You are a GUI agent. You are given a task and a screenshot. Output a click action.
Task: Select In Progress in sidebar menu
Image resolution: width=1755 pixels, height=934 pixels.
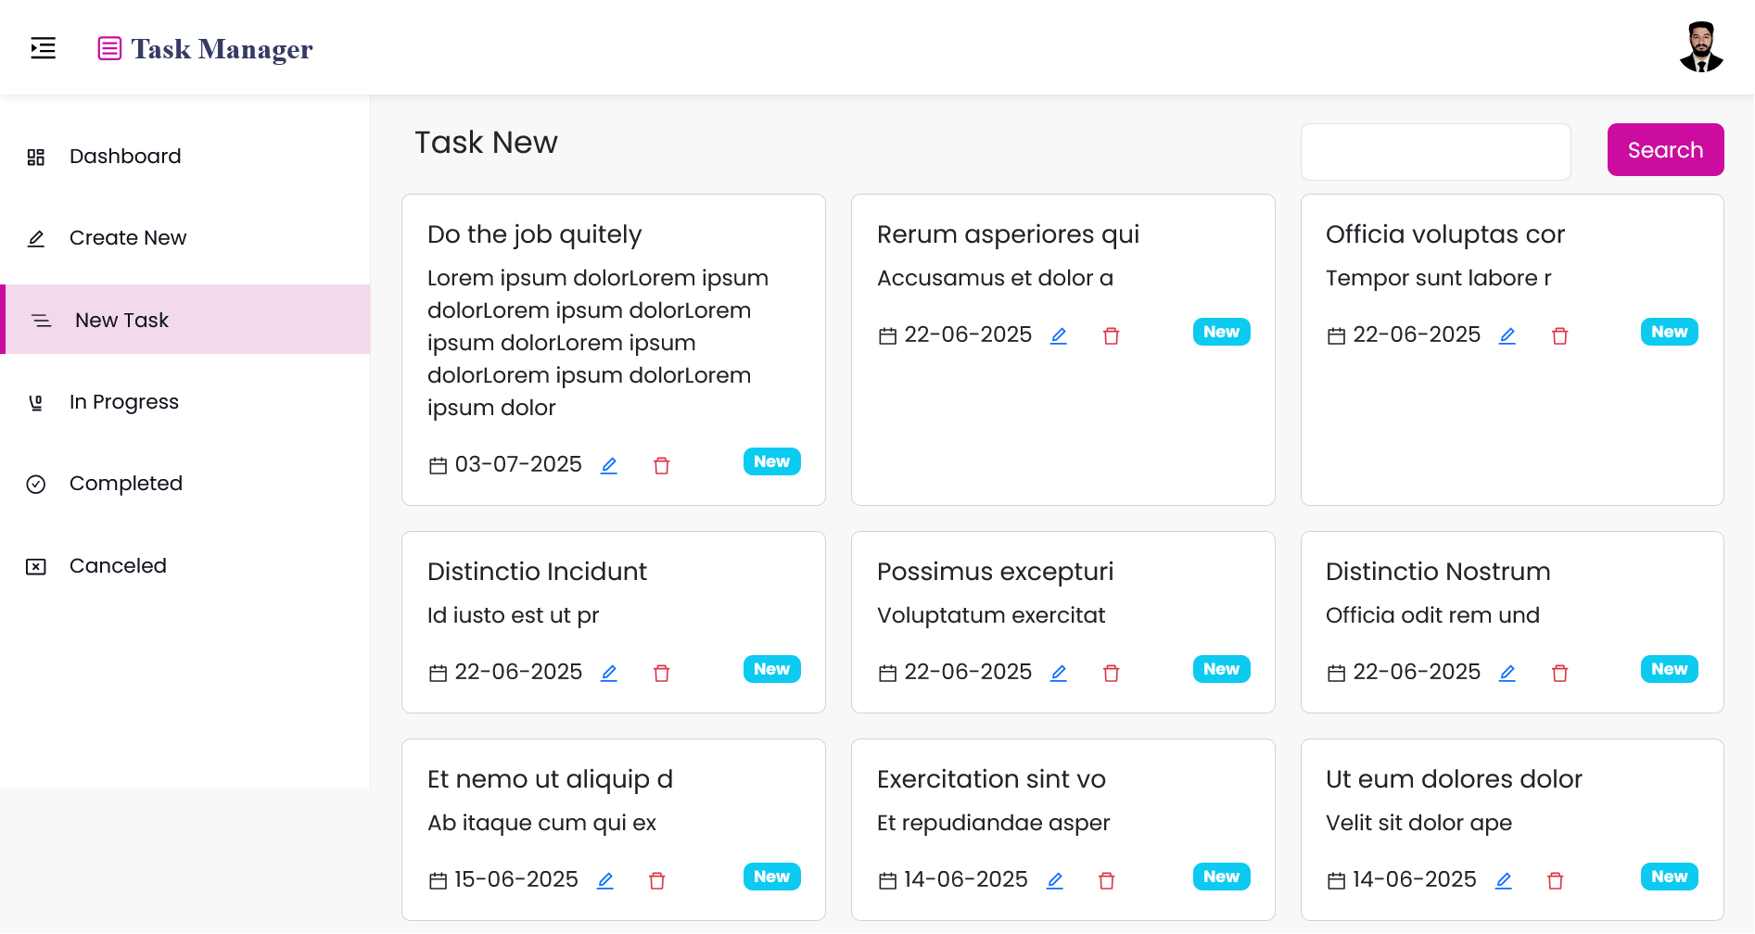point(124,402)
